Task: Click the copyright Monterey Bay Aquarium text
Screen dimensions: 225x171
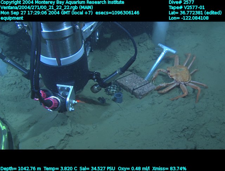Action: click(x=62, y=2)
